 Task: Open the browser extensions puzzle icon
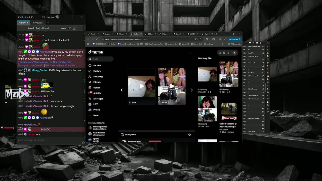click(x=207, y=39)
